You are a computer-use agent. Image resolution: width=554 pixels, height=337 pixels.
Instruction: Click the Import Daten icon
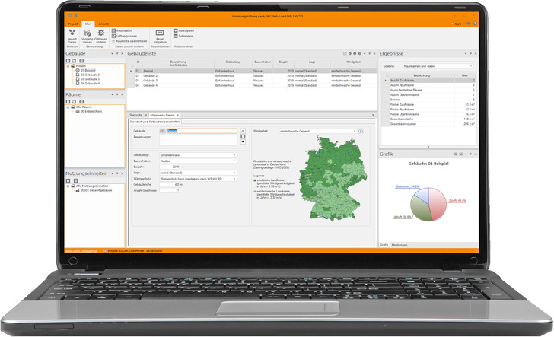(73, 33)
